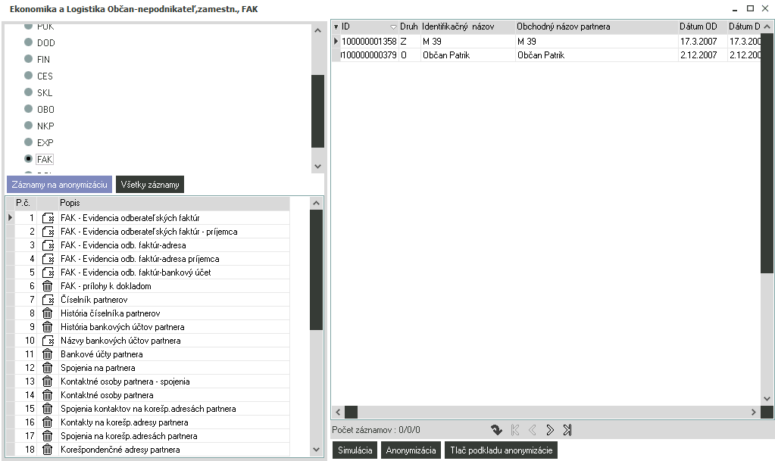This screenshot has height=461, width=775.
Task: Click icon for Názvy bankových účtov partnera
Action: pos(48,341)
